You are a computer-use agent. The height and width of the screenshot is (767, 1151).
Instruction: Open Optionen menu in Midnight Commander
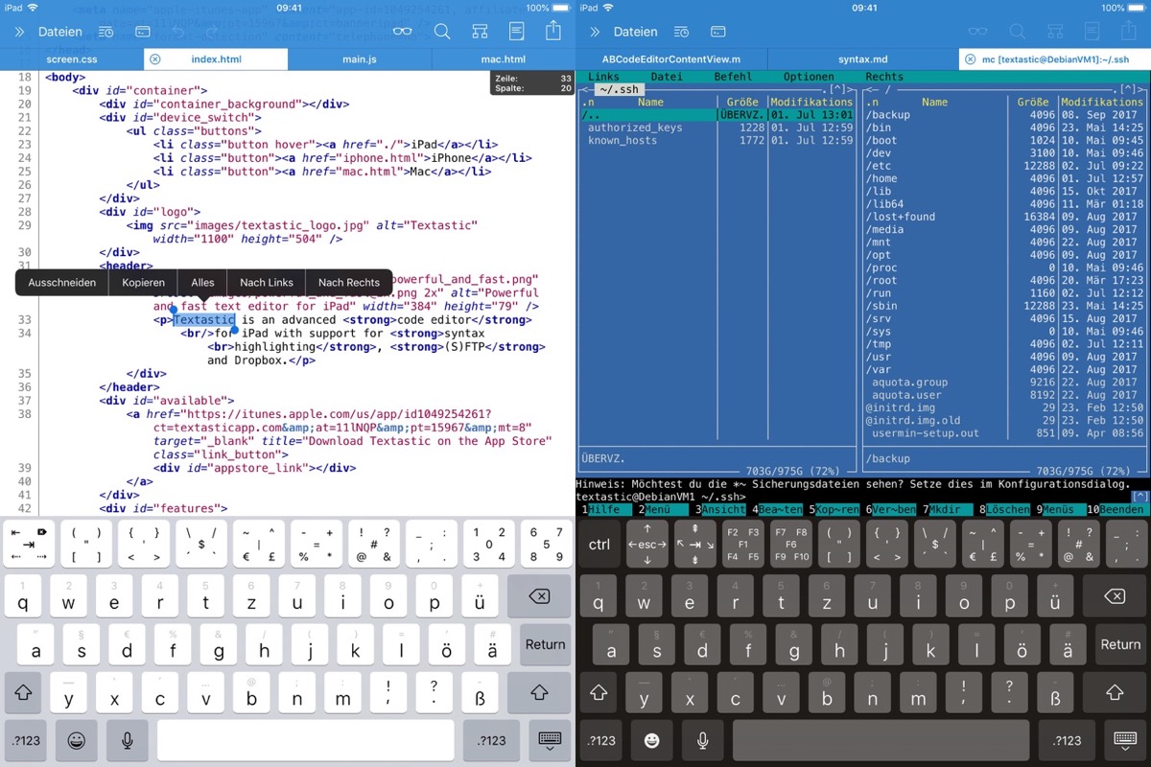coord(809,77)
